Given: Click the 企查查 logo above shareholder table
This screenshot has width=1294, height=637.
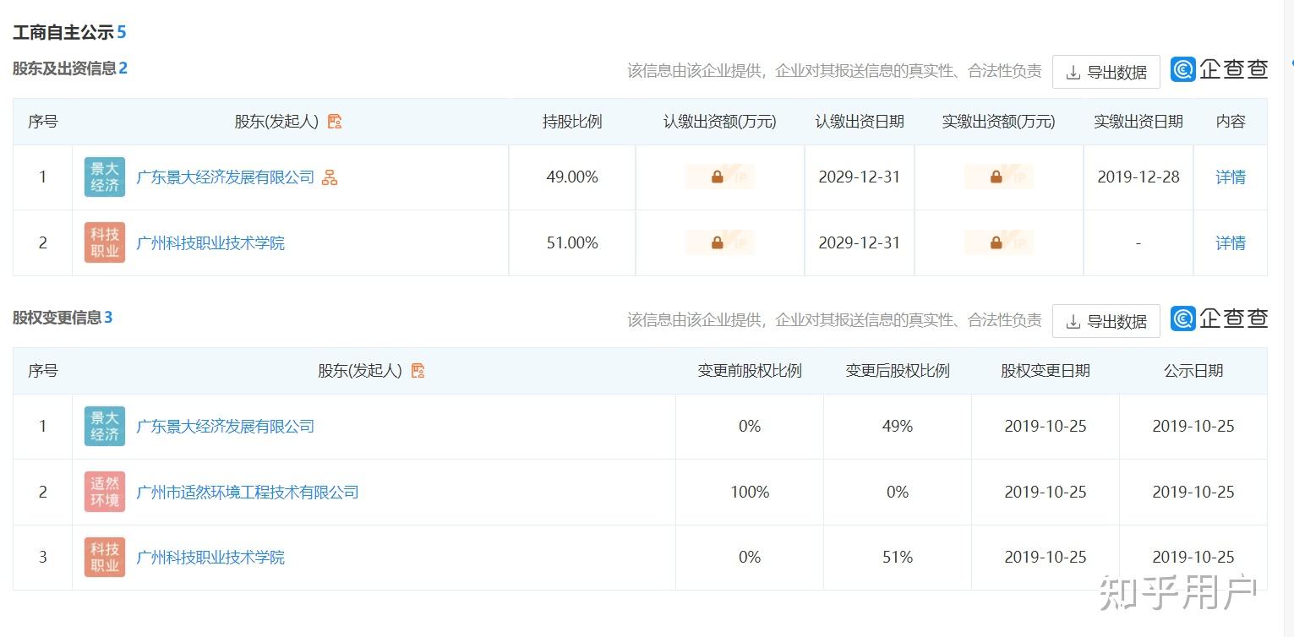Looking at the screenshot, I should point(1219,69).
